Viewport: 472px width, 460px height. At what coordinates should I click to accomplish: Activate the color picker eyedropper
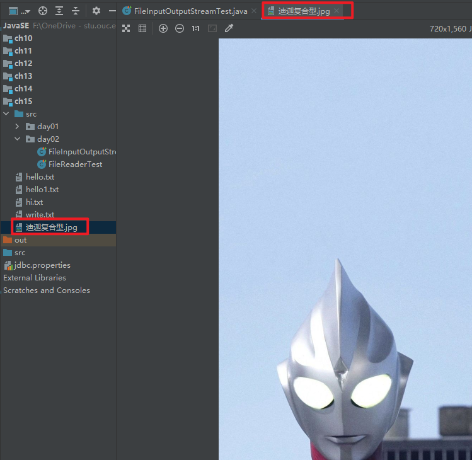click(229, 28)
